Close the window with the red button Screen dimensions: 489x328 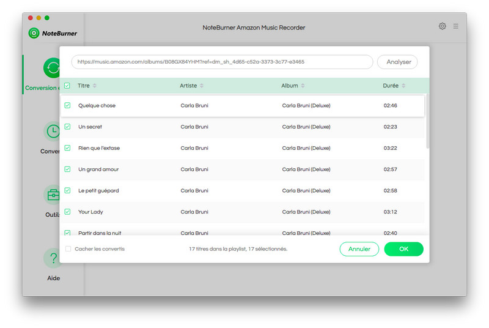tap(30, 18)
